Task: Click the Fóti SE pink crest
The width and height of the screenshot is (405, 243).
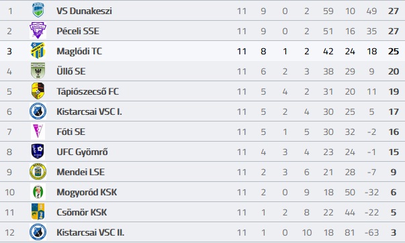Action: [38, 131]
